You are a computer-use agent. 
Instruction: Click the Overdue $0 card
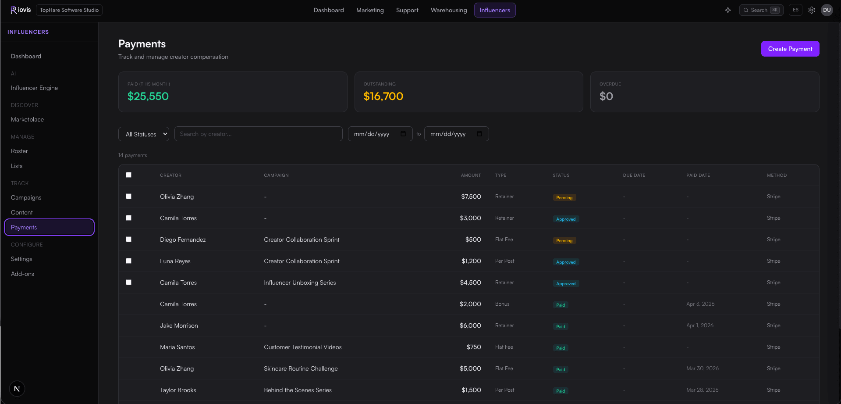[705, 92]
